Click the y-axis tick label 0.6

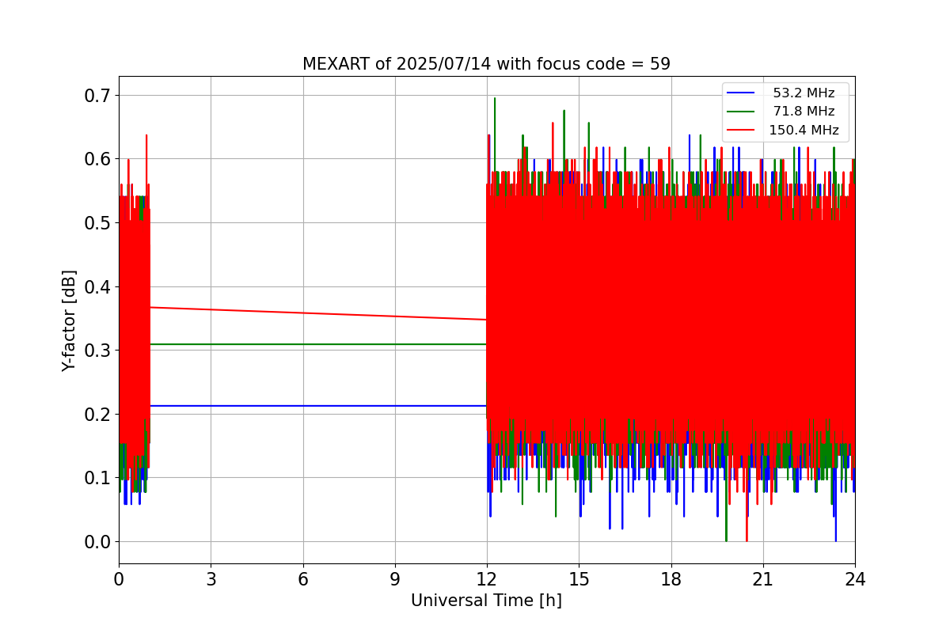(x=98, y=159)
